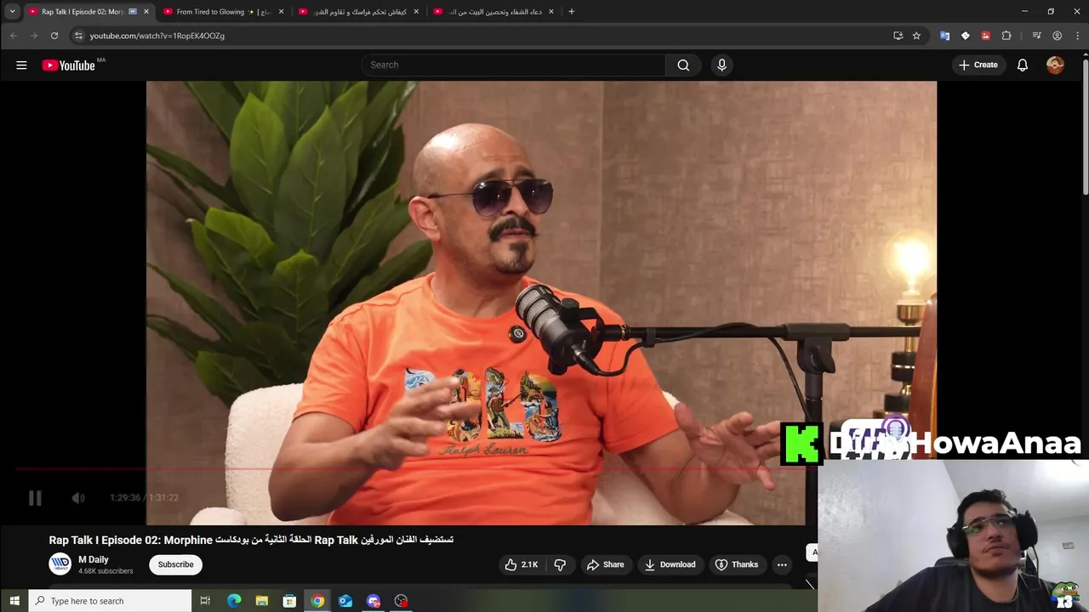Viewport: 1089px width, 612px height.
Task: Go forward in Chrome history
Action: [x=34, y=36]
